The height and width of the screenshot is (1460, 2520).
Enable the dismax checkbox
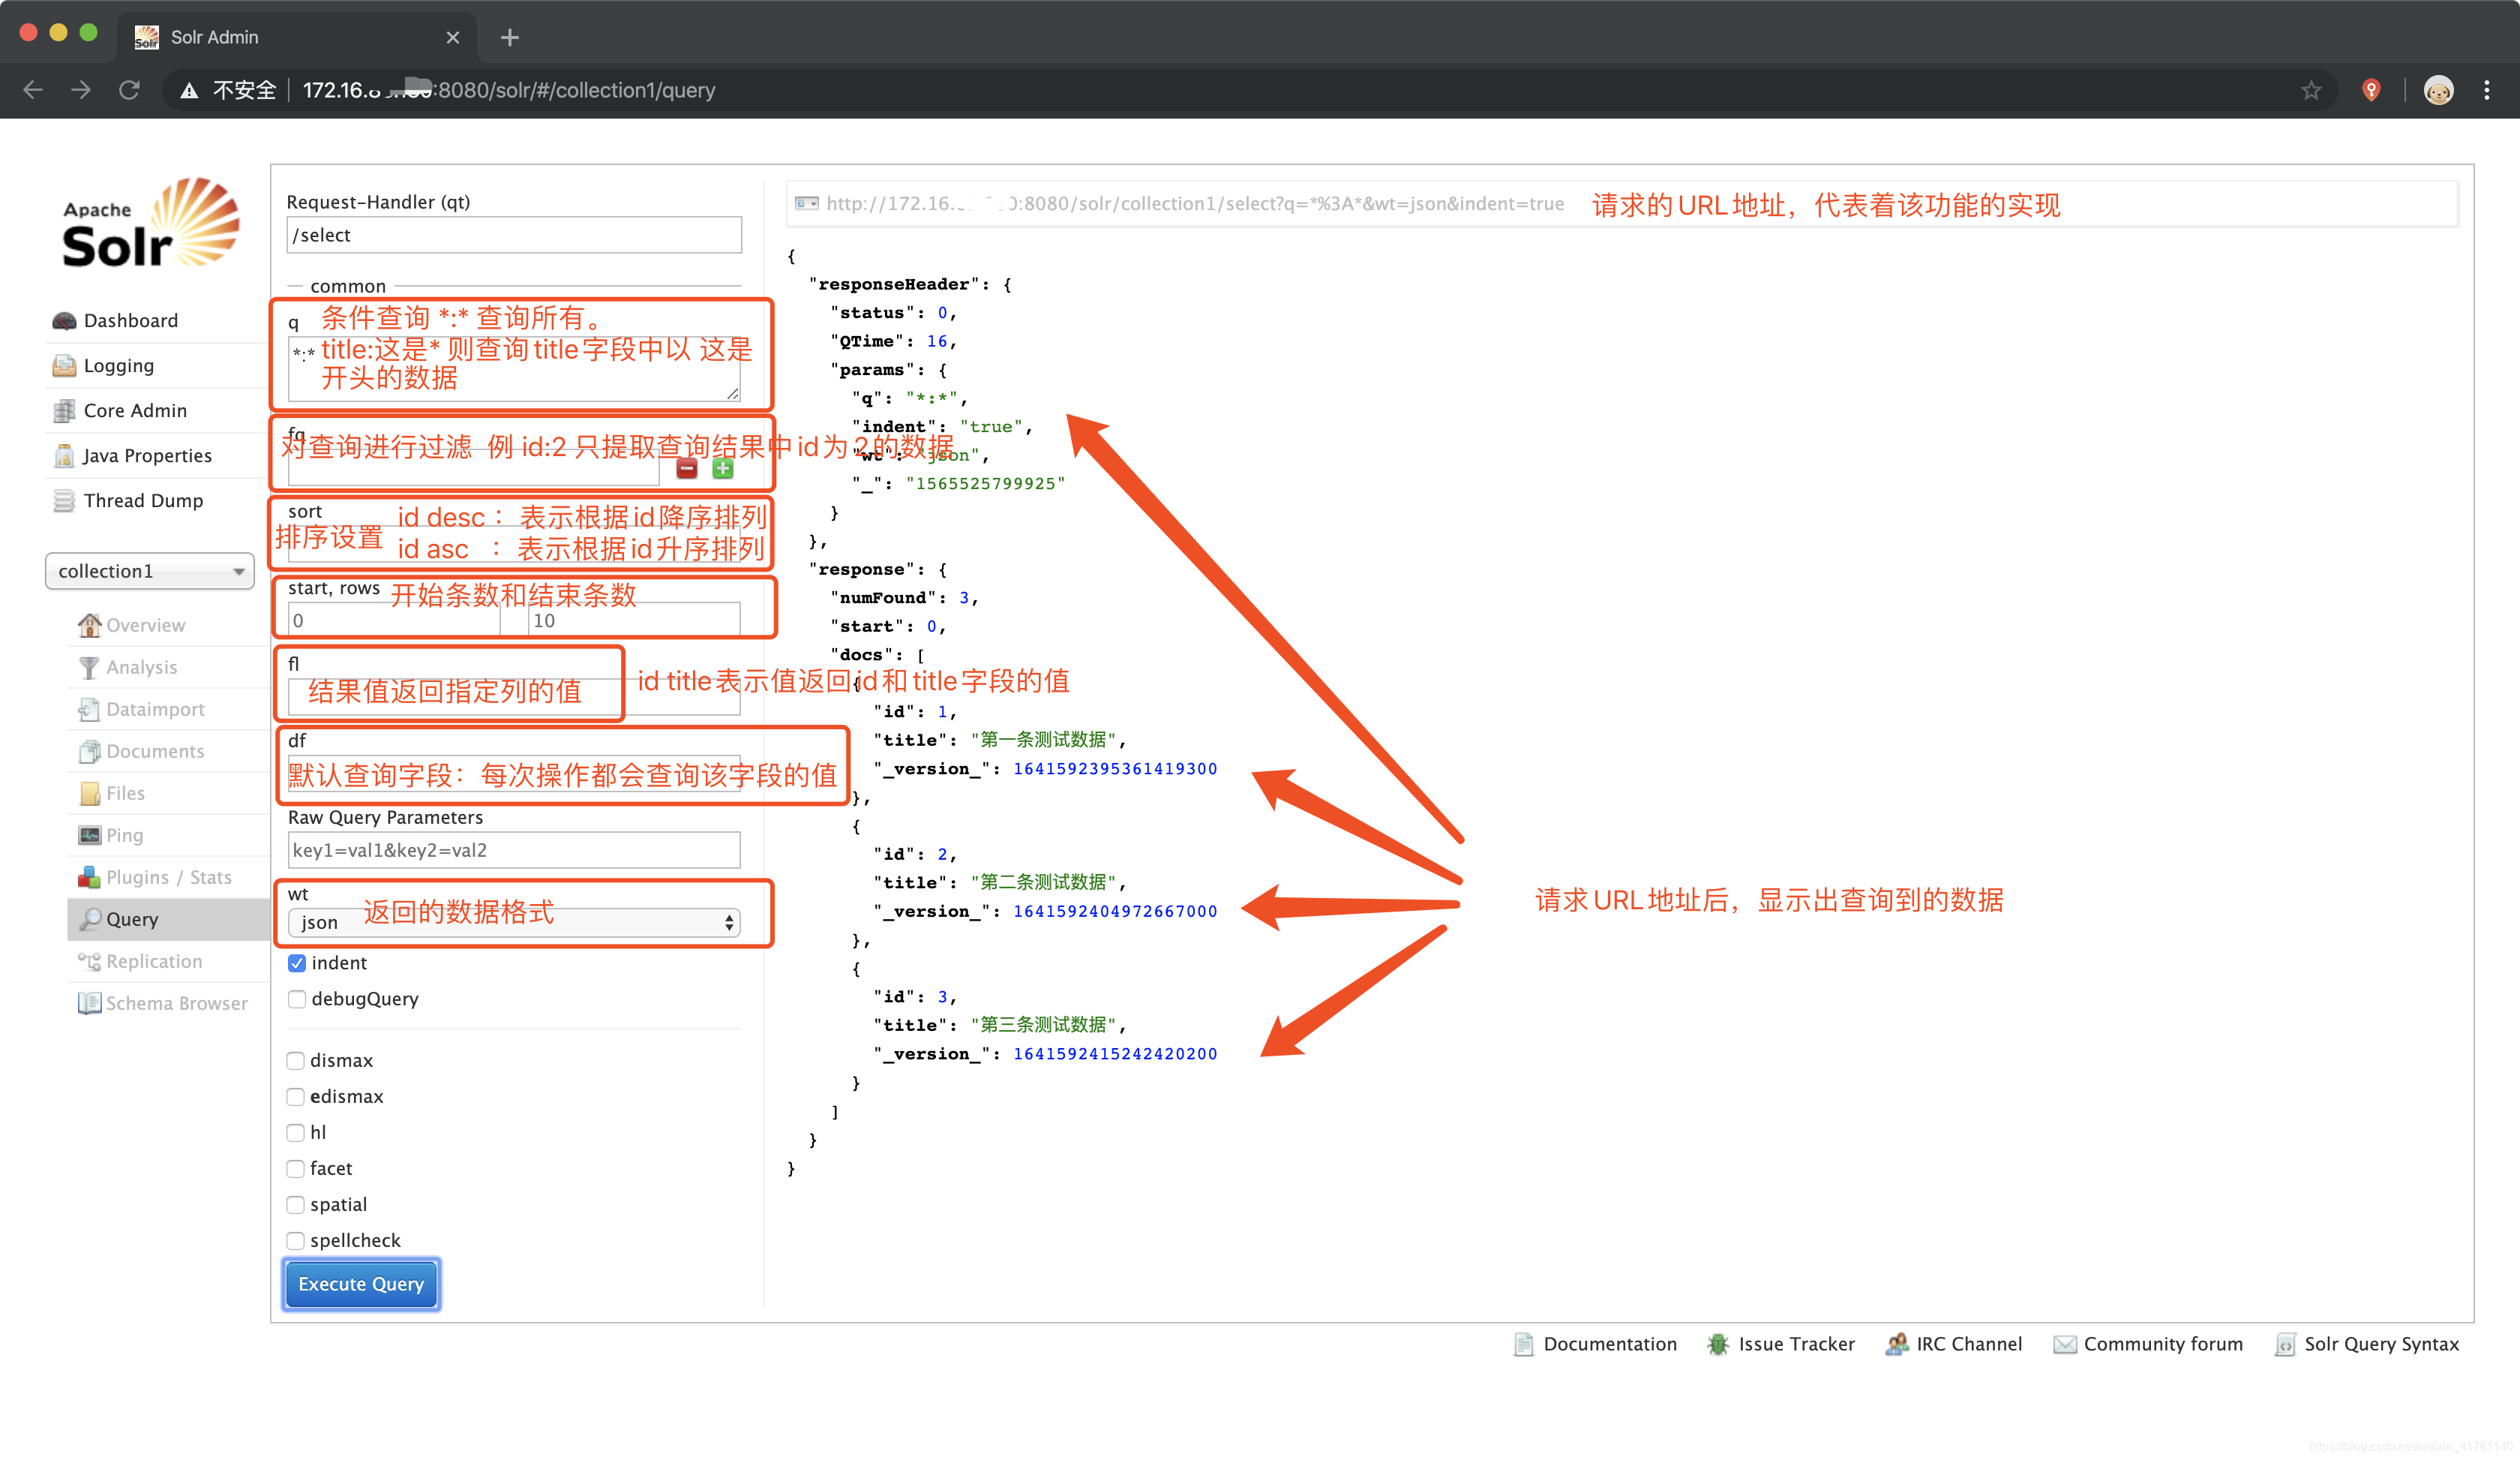point(296,1060)
